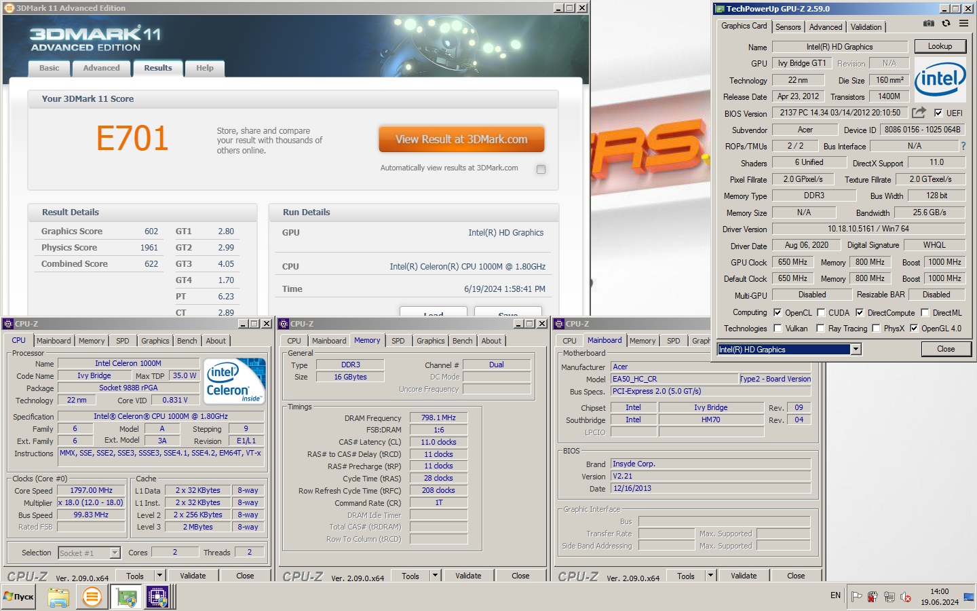Enable automatically view results at 3DMark.com
This screenshot has height=611, width=977.
541,169
